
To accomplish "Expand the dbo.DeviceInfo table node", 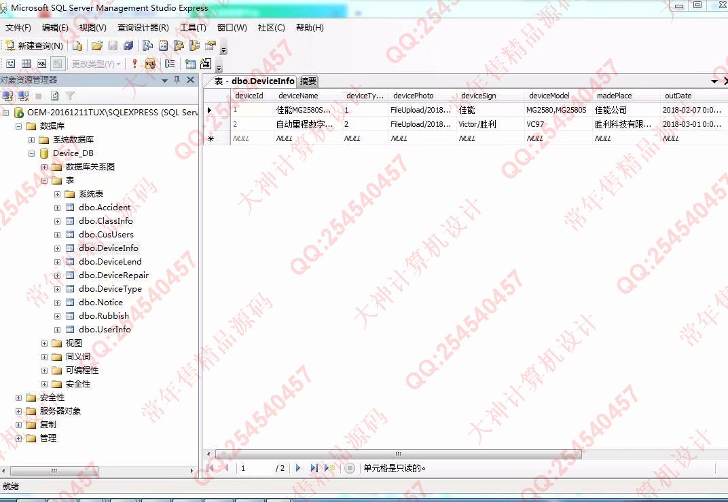I will coord(58,248).
